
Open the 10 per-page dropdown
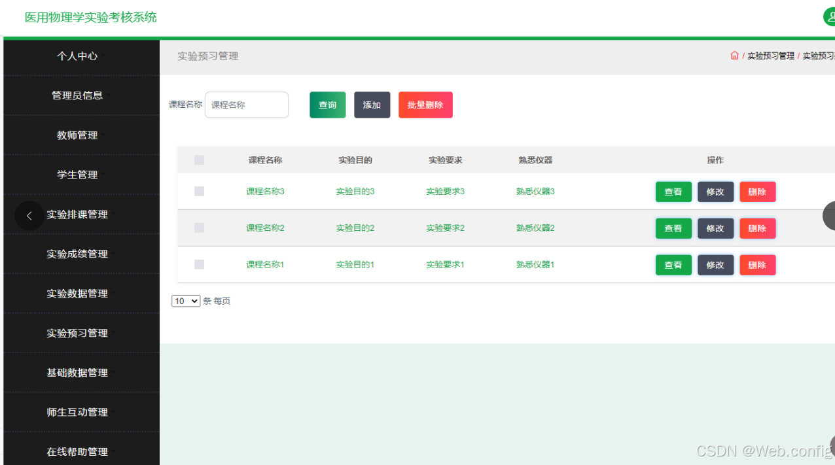click(186, 301)
